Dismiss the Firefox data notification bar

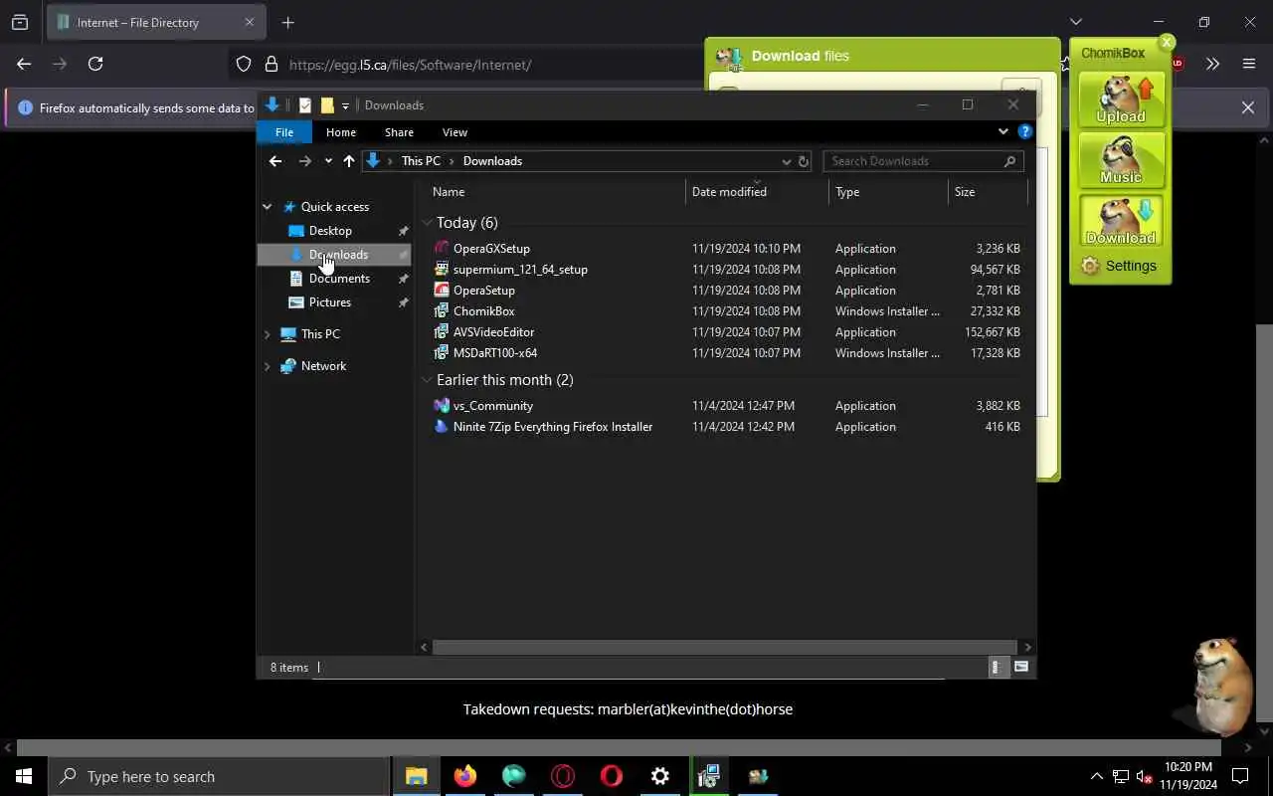coord(1247,107)
